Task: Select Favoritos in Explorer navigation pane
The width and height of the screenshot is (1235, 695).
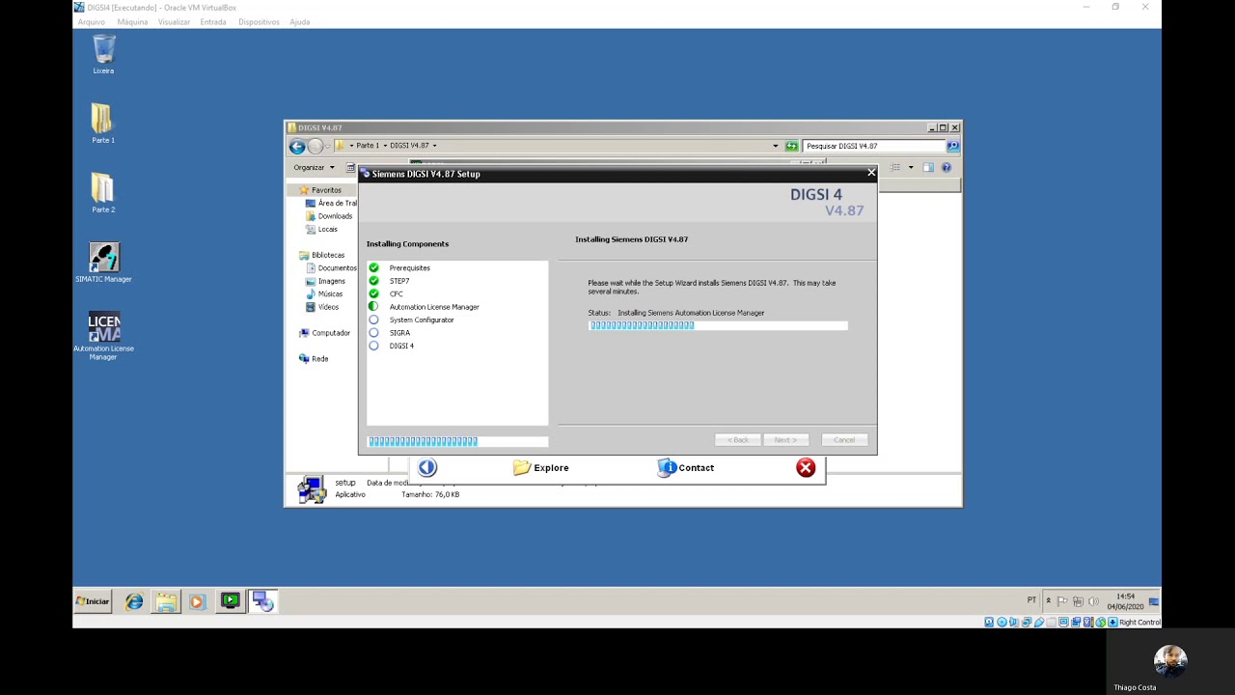Action: [x=326, y=190]
